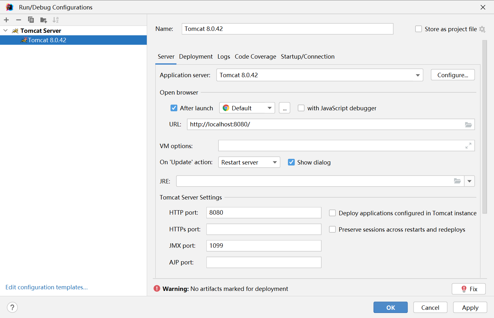Open Code Coverage tab

click(255, 57)
